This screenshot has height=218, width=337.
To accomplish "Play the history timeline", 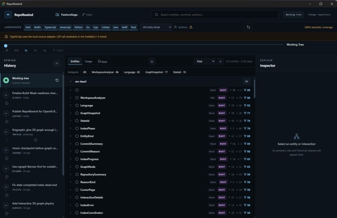I will coord(7,50).
